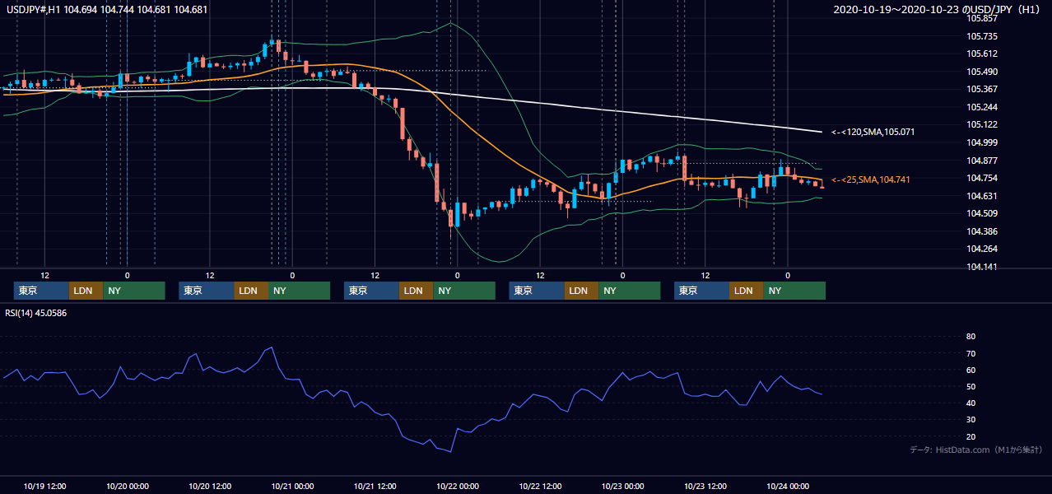1052x494 pixels.
Task: Click price axis value 104.509
Action: coord(982,213)
